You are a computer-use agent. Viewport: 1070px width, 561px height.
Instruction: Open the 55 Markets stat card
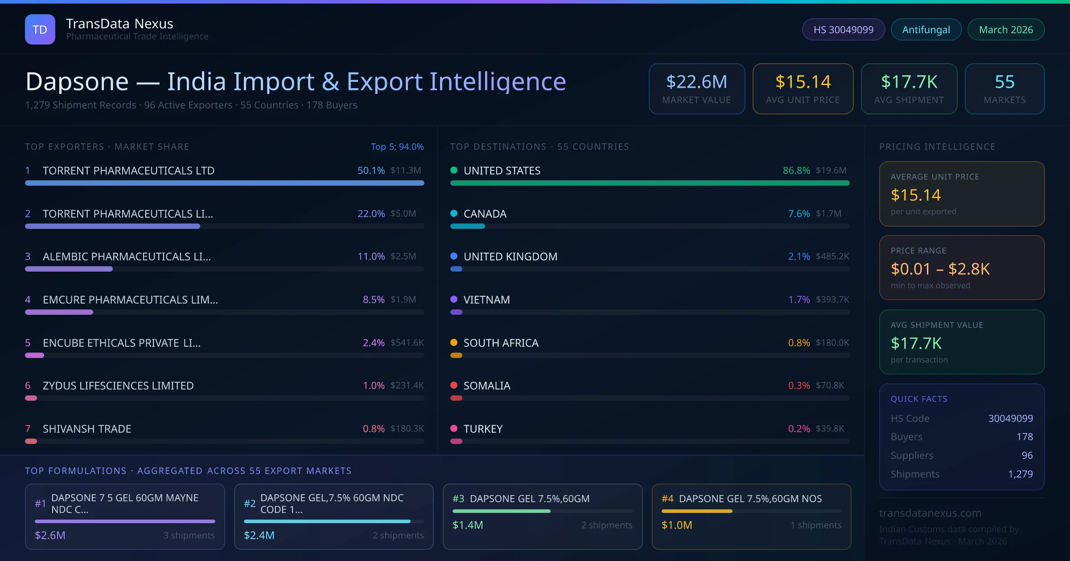pyautogui.click(x=1004, y=89)
